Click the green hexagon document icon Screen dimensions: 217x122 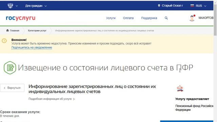point(10,68)
